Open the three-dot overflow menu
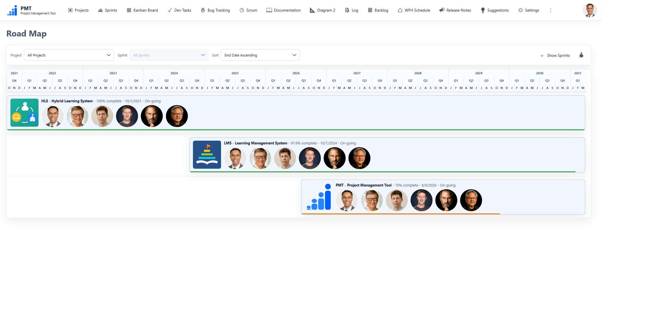The height and width of the screenshot is (310, 669). [550, 10]
